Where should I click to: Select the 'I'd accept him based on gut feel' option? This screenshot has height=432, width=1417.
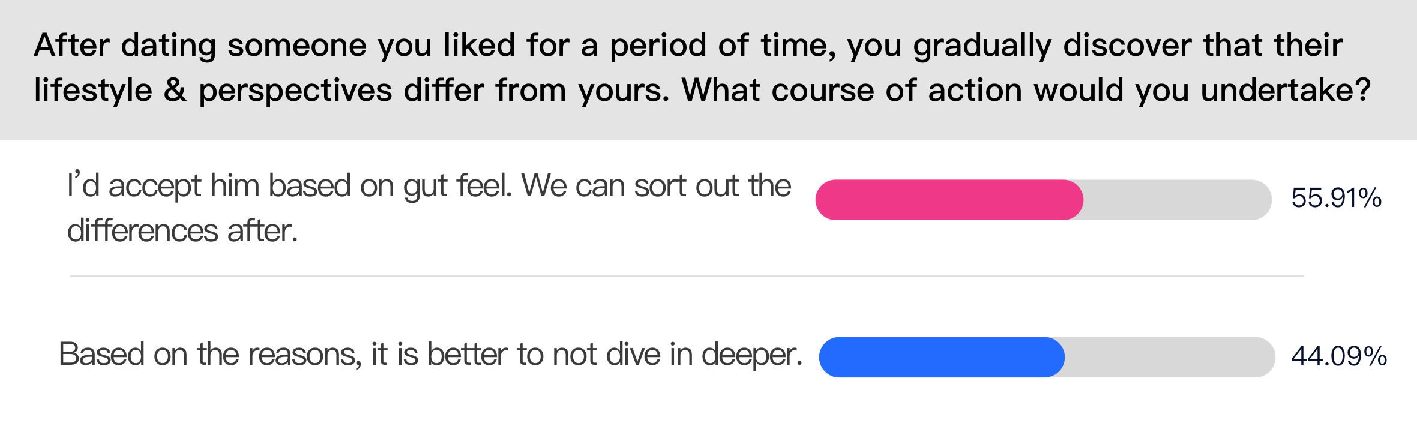429,208
